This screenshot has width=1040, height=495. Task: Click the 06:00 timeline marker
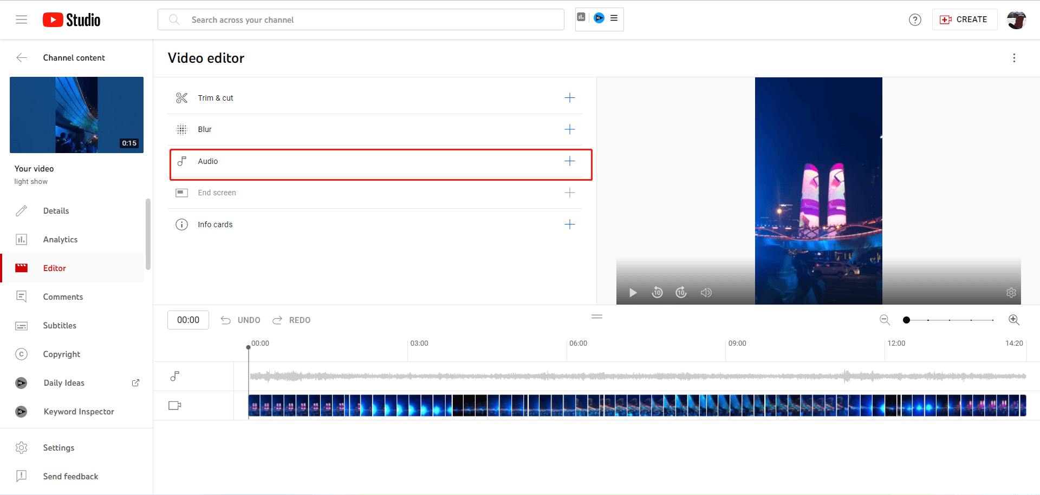(578, 344)
